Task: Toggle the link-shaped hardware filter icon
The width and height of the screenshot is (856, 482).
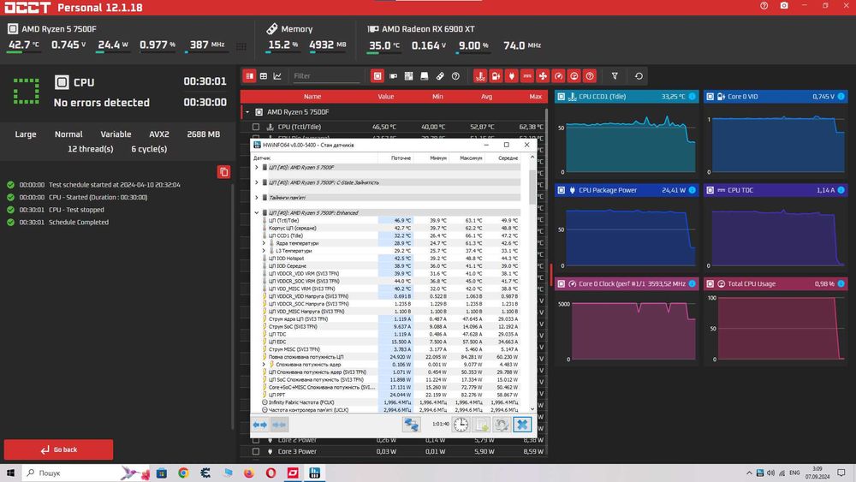Action: coord(440,76)
